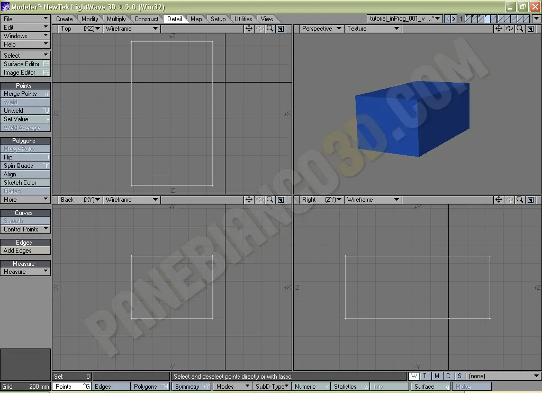Click the pan icon in Right viewport

pyautogui.click(x=499, y=200)
